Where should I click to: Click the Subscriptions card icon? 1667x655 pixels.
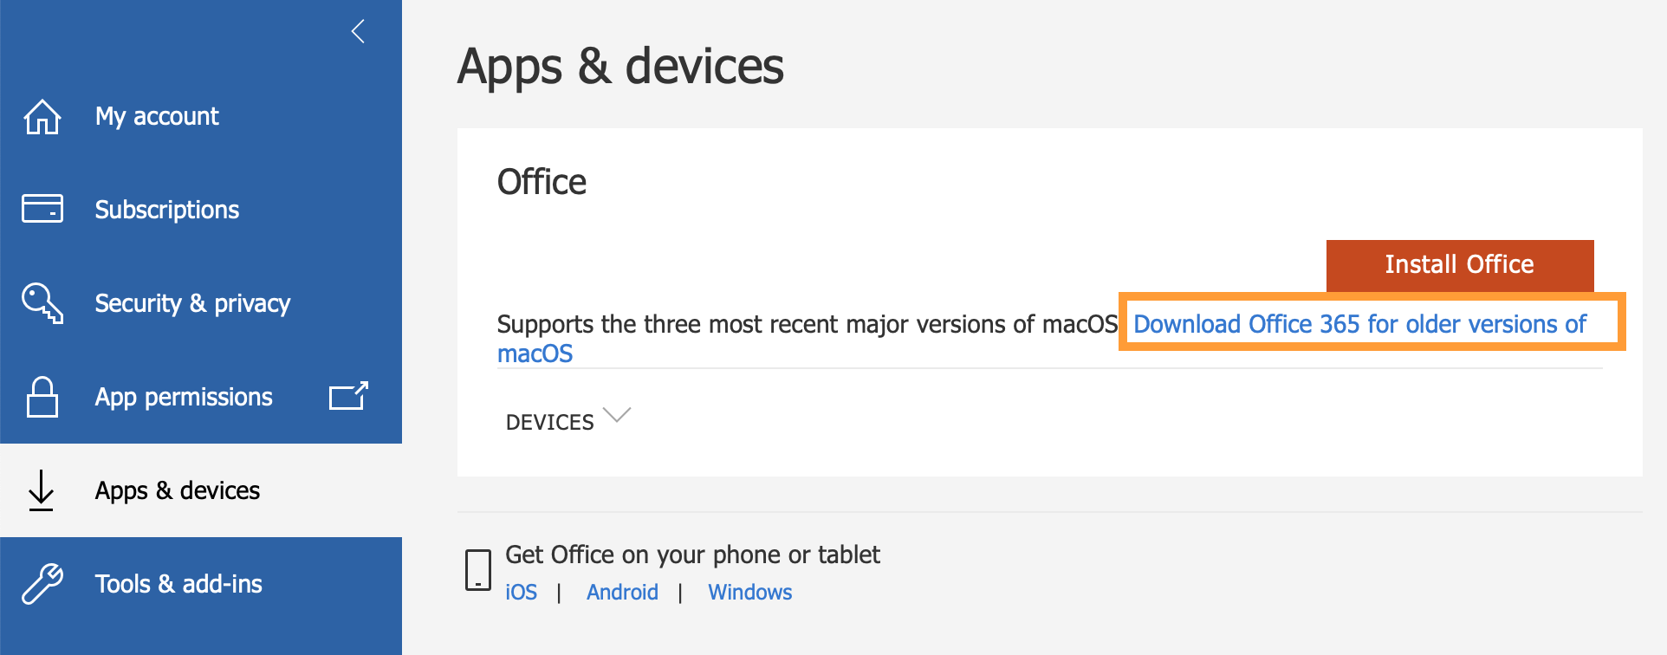tap(42, 209)
